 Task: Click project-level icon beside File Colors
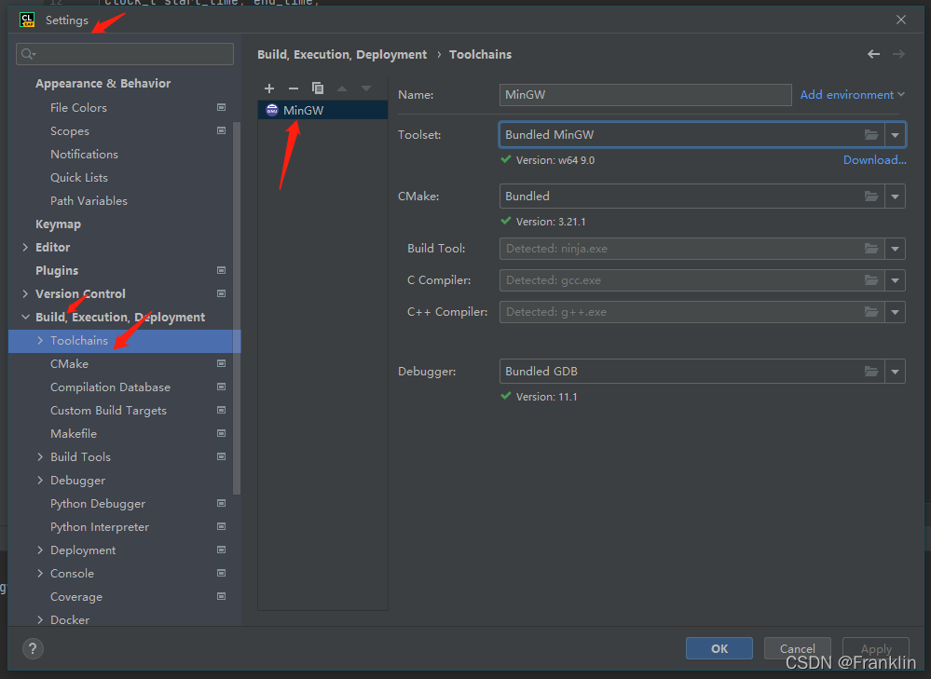(x=221, y=107)
